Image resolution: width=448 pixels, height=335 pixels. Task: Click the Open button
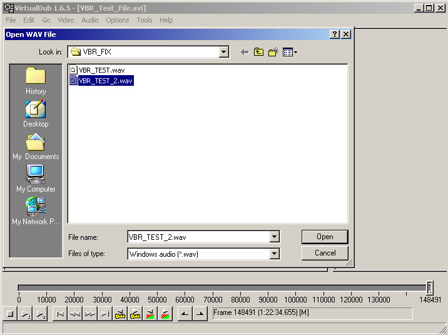[x=325, y=237]
